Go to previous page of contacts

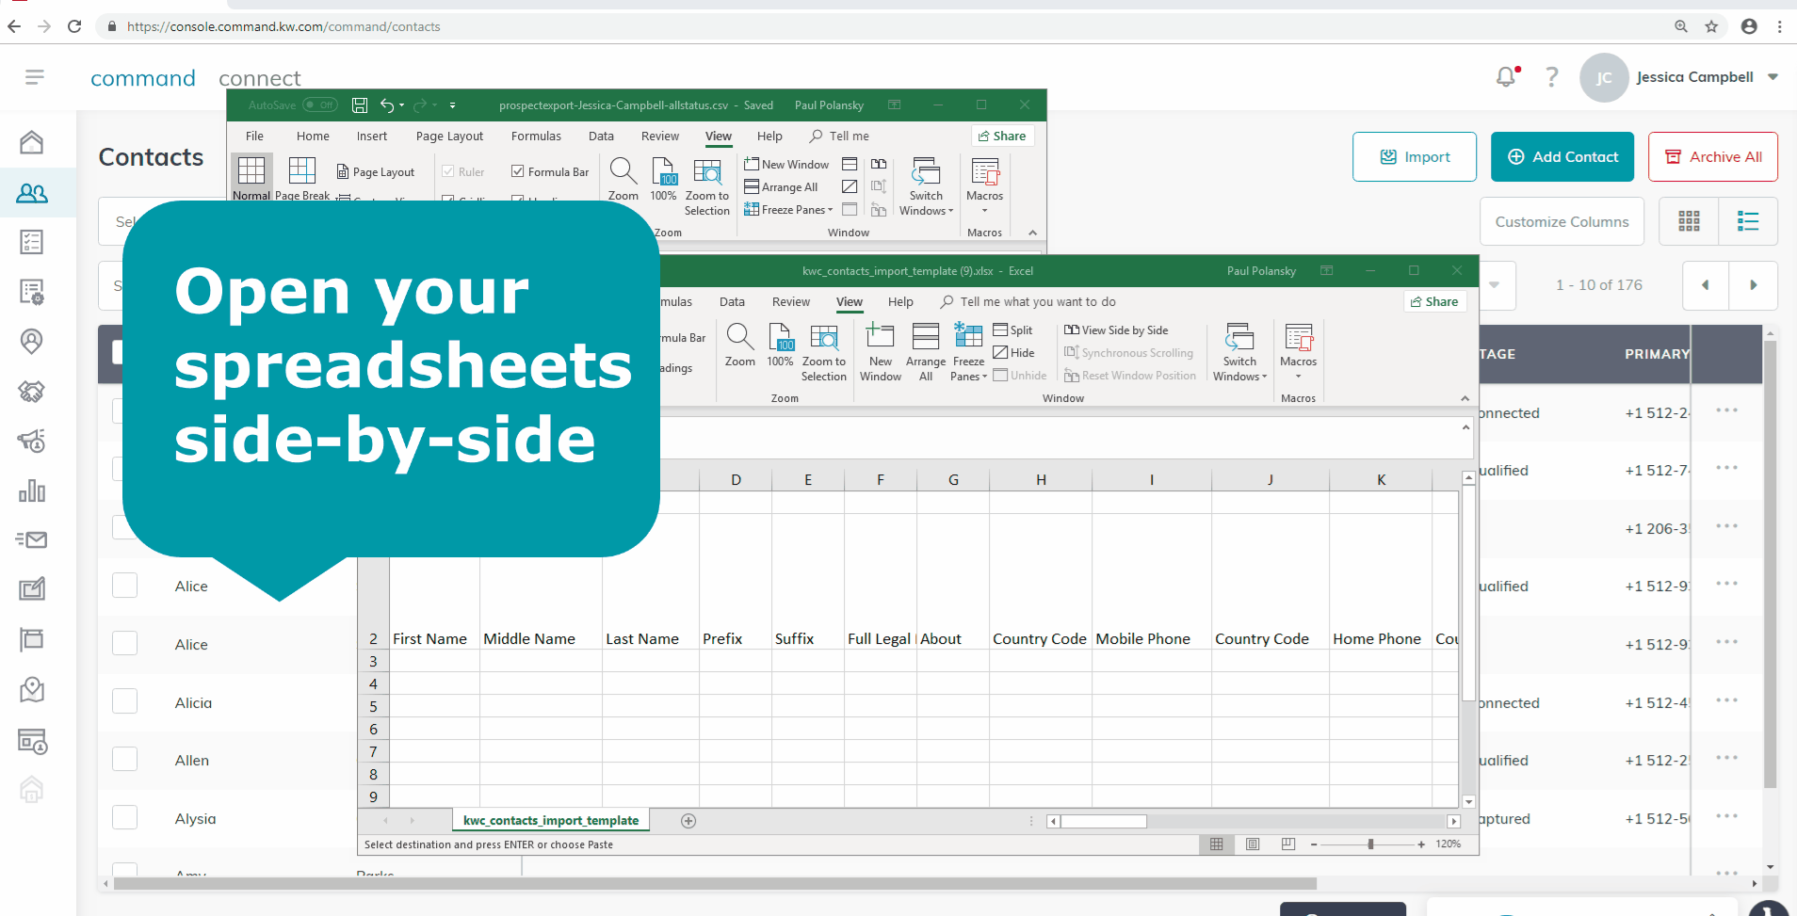(x=1706, y=285)
